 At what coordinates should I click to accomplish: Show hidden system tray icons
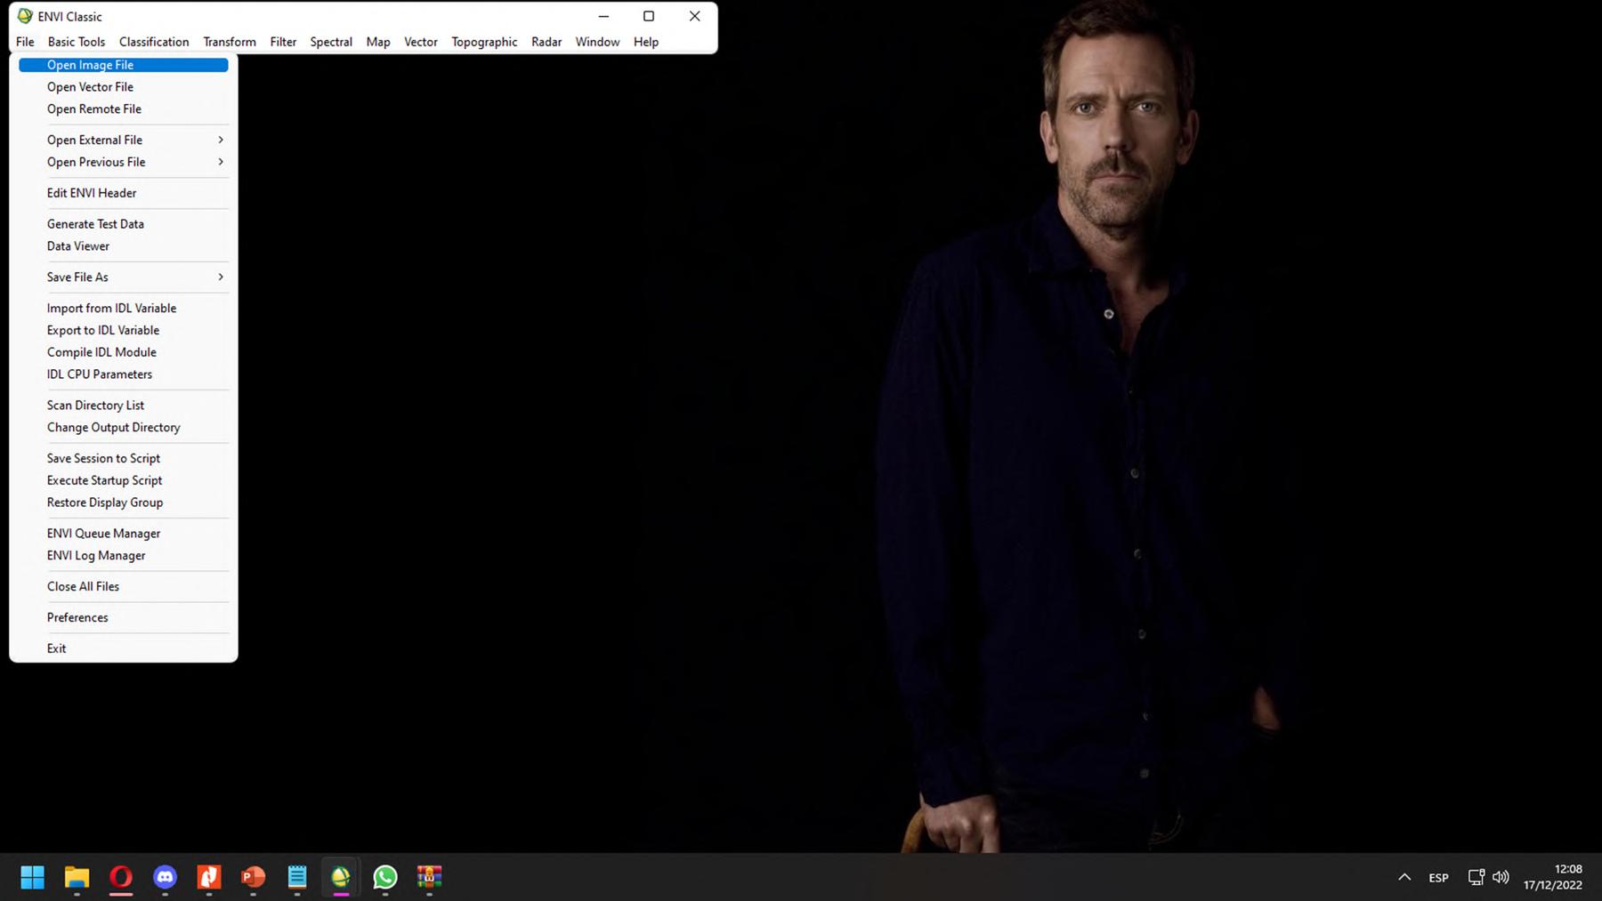coord(1404,877)
